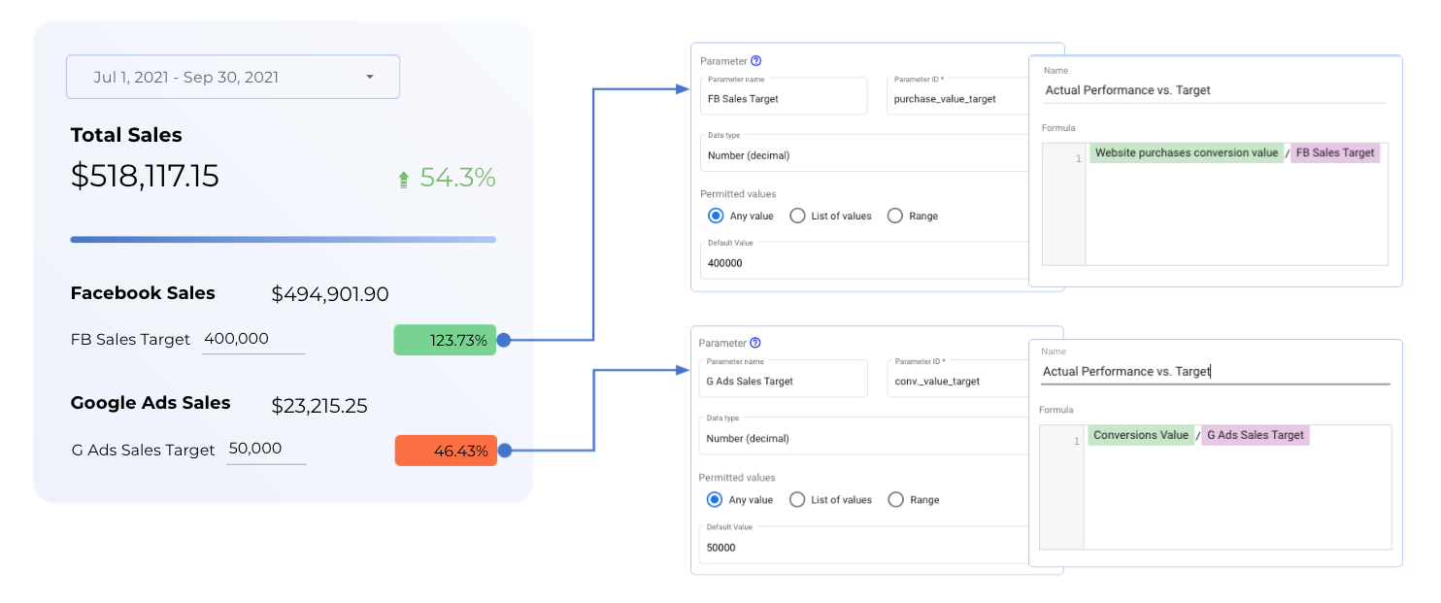Edit the Parameter ID field purchase_value_target
The height and width of the screenshot is (603, 1441).
point(957,96)
